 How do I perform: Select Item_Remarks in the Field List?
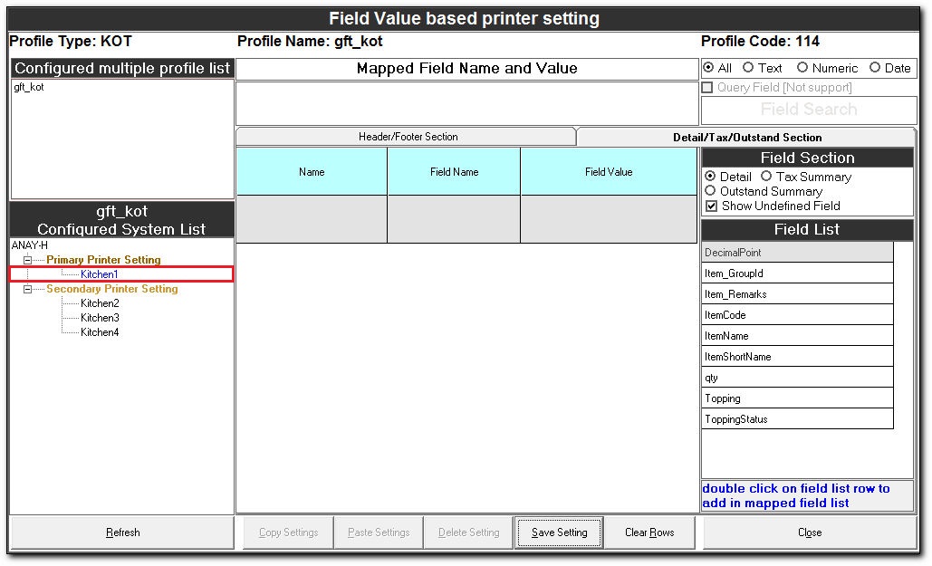click(797, 293)
